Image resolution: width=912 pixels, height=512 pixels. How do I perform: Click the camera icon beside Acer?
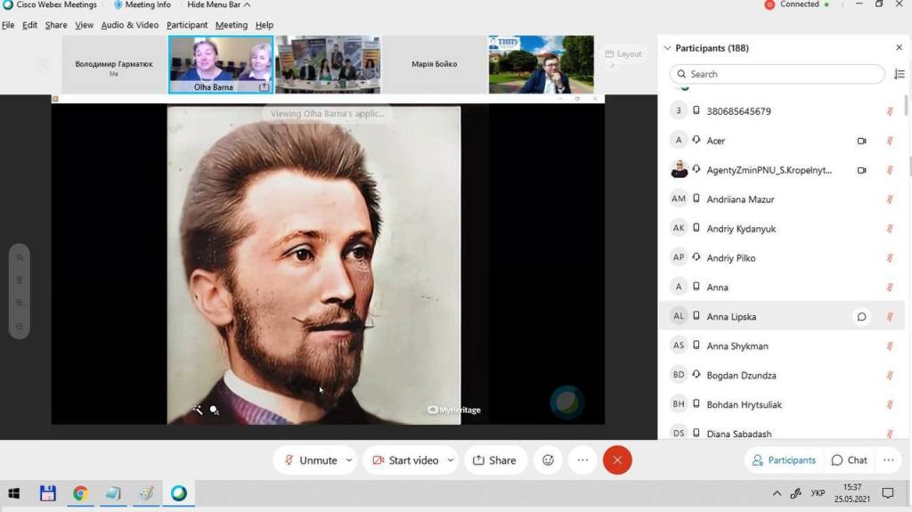coord(861,141)
